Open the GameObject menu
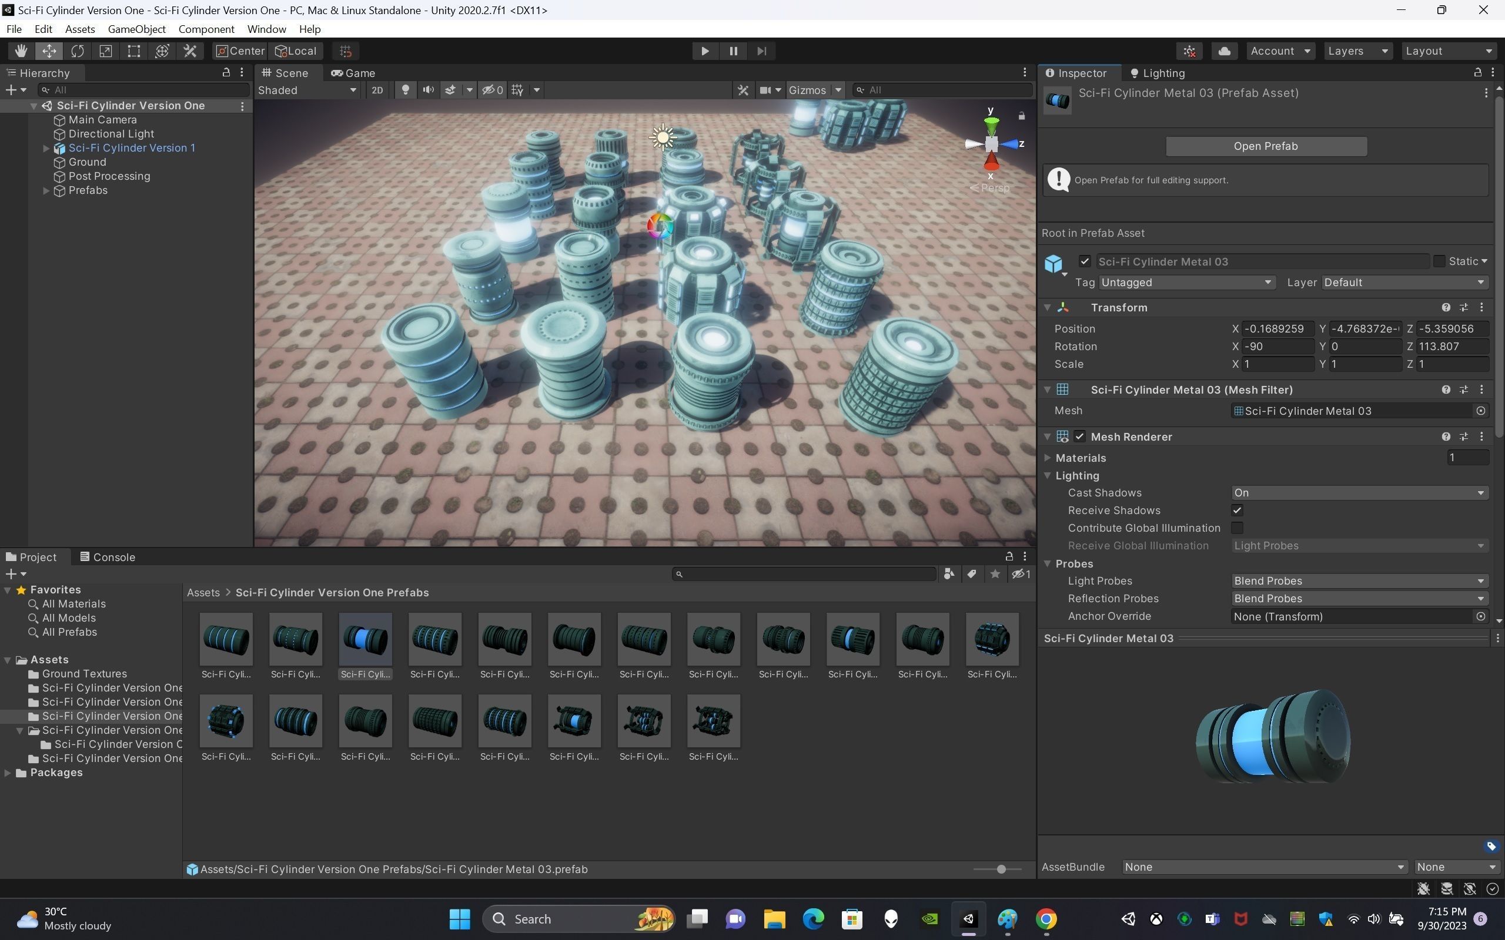The width and height of the screenshot is (1505, 940). 136,29
